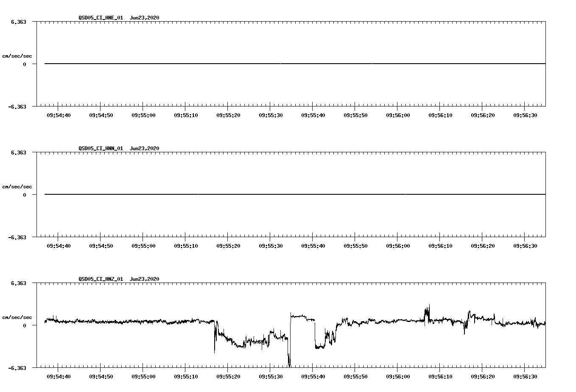Screen dimensions: 576x392
Task: Click the 09:56:10 time label under the HNZ plot
Action: tap(440, 377)
